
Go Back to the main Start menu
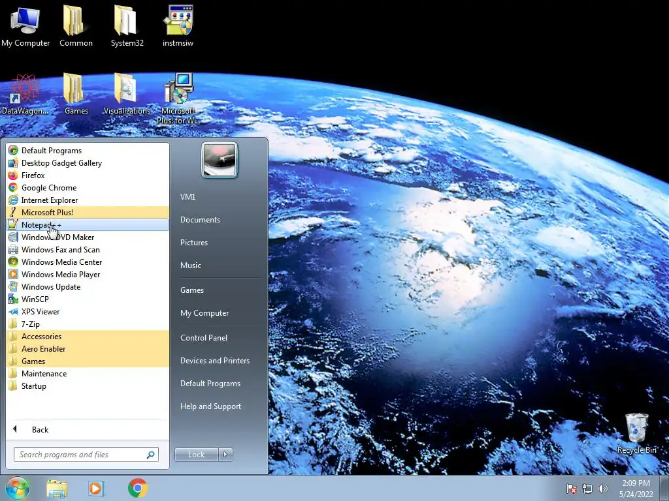pyautogui.click(x=88, y=429)
